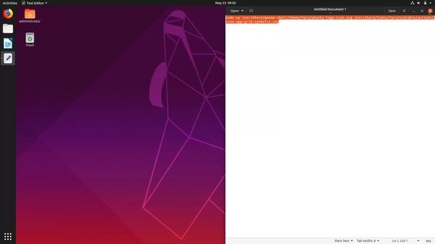Open the Activities overview
This screenshot has width=435, height=244.
(10, 3)
